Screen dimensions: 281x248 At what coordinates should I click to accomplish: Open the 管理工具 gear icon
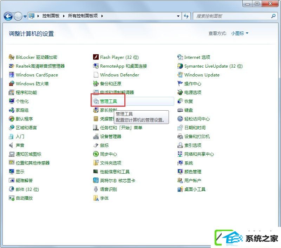click(x=96, y=101)
